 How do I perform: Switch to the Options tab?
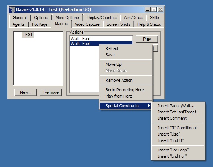coord(41,18)
